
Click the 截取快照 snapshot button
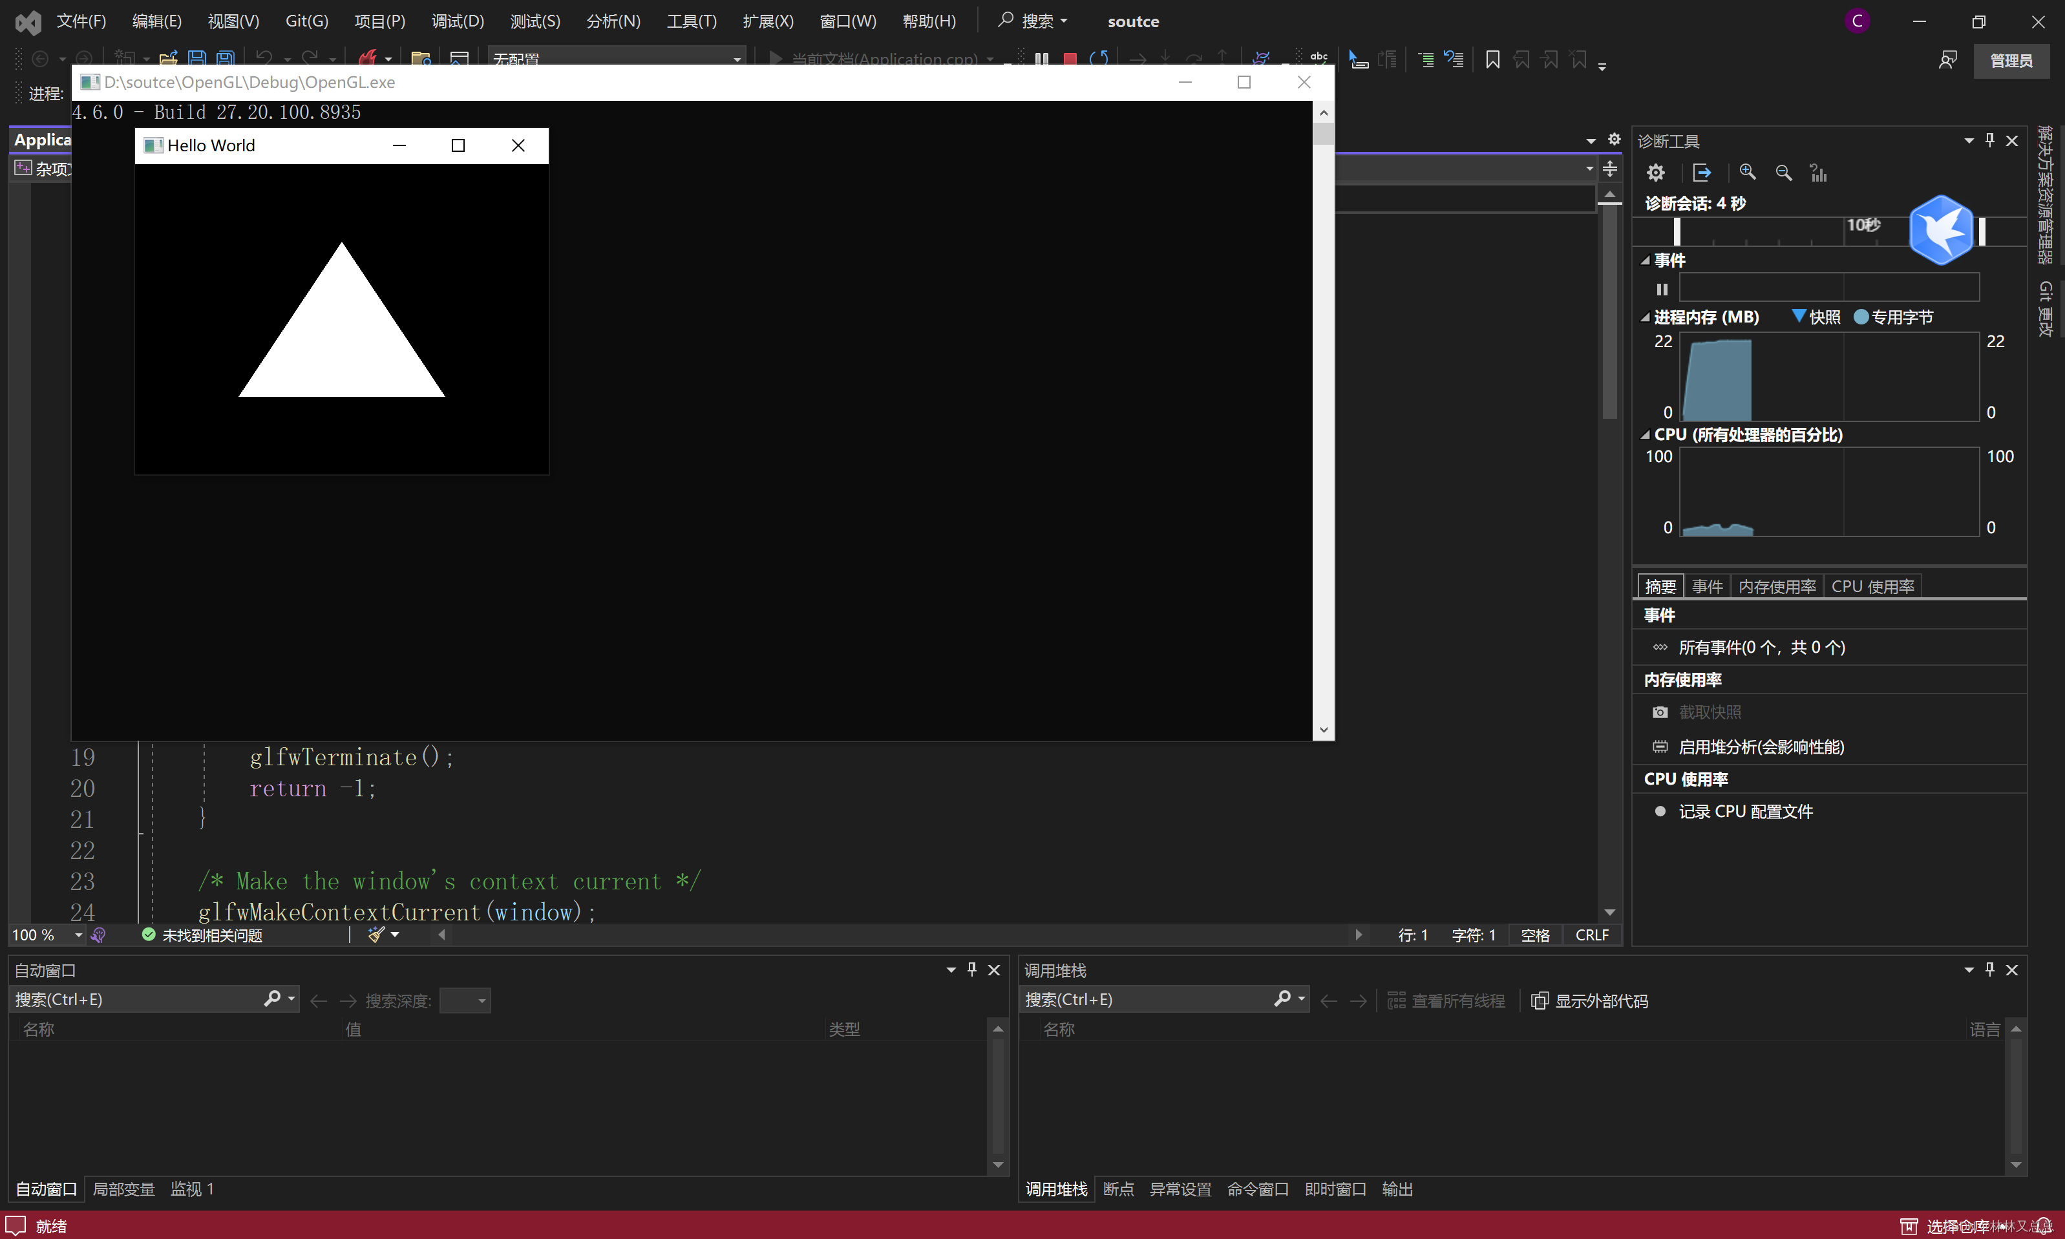point(1710,712)
